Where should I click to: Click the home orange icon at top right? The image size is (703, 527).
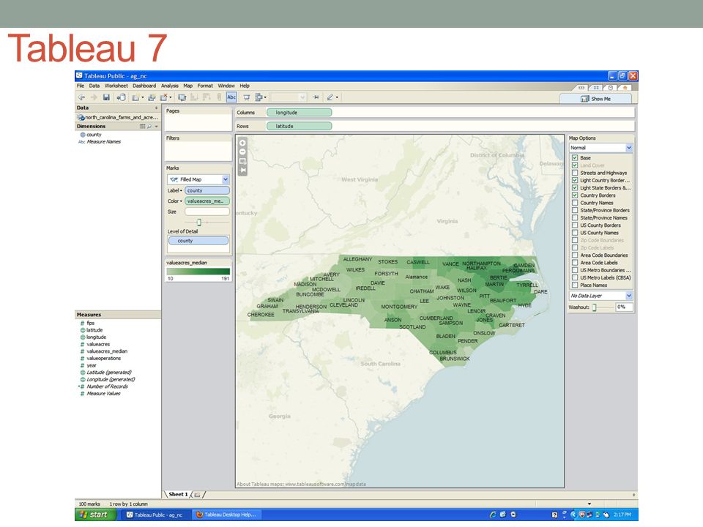(x=625, y=87)
